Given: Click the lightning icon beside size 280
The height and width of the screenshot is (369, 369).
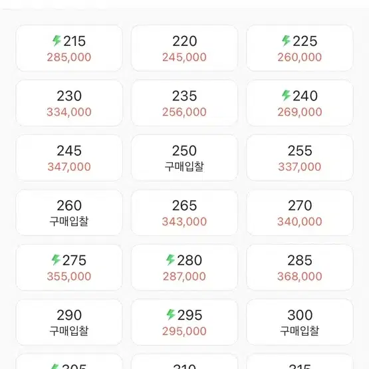Looking at the screenshot, I should pos(170,260).
